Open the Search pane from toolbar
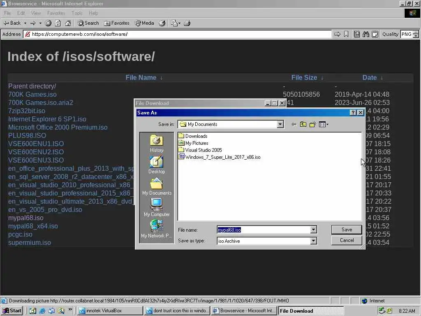This screenshot has height=316, width=421. [x=88, y=23]
